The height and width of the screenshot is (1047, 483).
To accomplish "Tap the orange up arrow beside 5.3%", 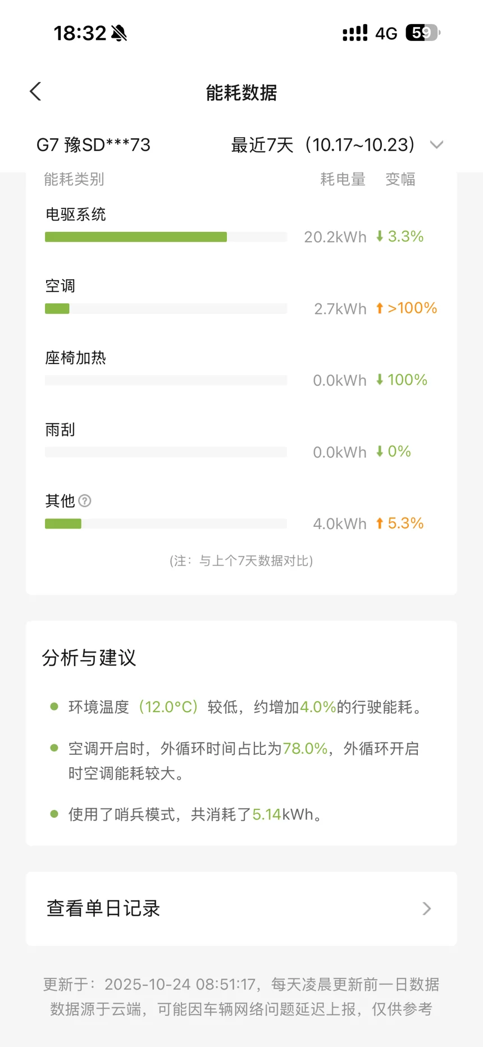I will pyautogui.click(x=380, y=523).
